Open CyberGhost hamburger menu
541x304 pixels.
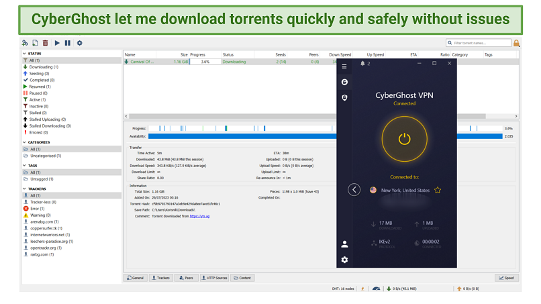coord(344,66)
